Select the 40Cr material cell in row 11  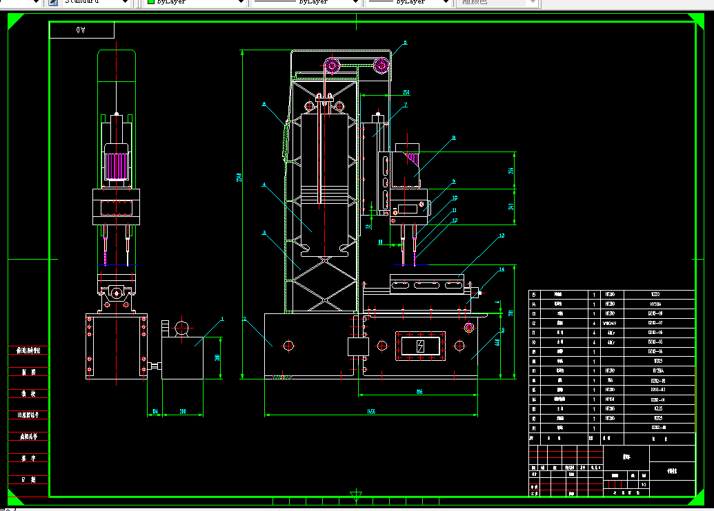(x=611, y=333)
